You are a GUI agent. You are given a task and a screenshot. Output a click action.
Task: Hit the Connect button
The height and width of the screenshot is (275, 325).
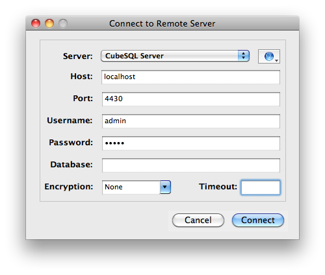tap(258, 221)
